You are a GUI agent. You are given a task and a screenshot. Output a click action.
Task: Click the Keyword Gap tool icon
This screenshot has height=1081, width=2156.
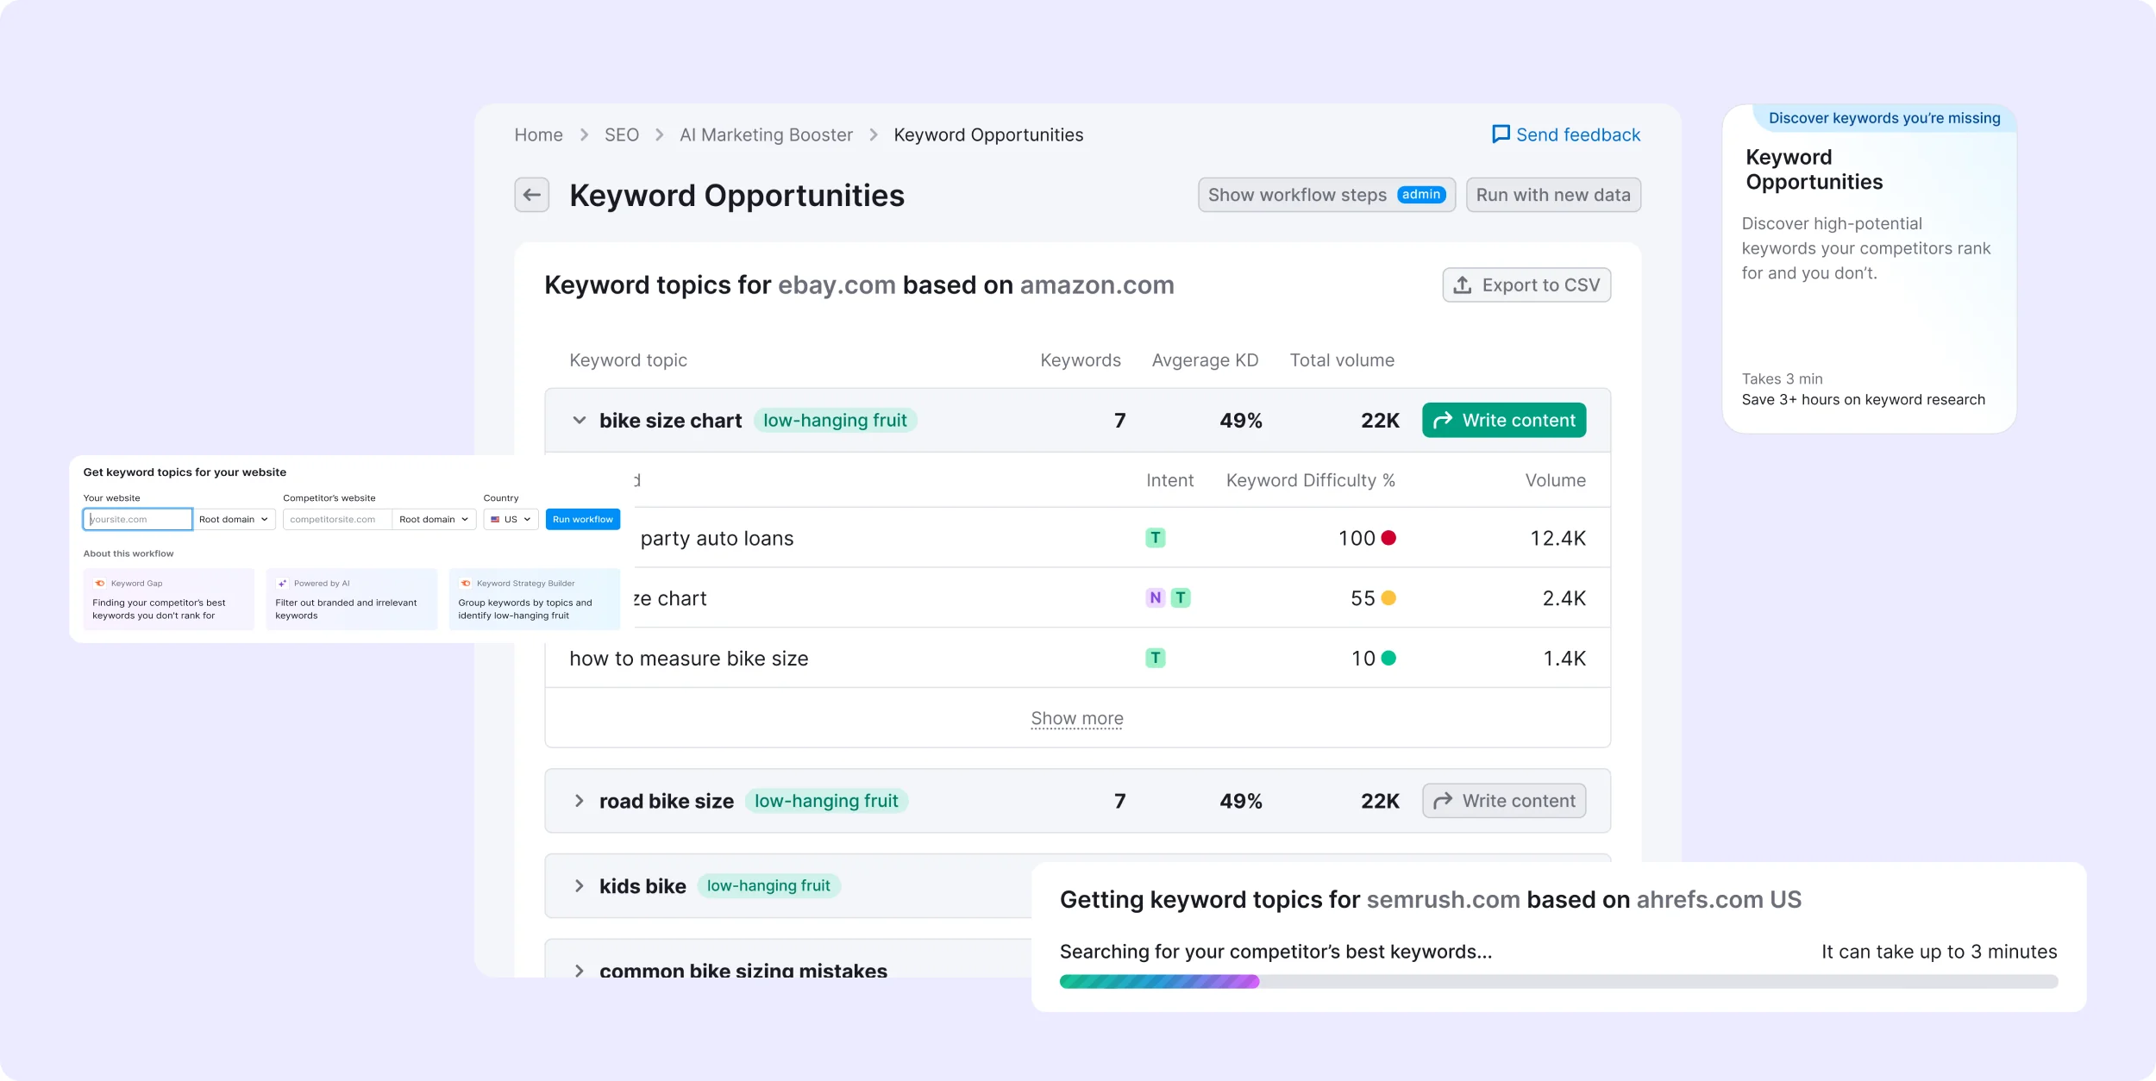(100, 584)
